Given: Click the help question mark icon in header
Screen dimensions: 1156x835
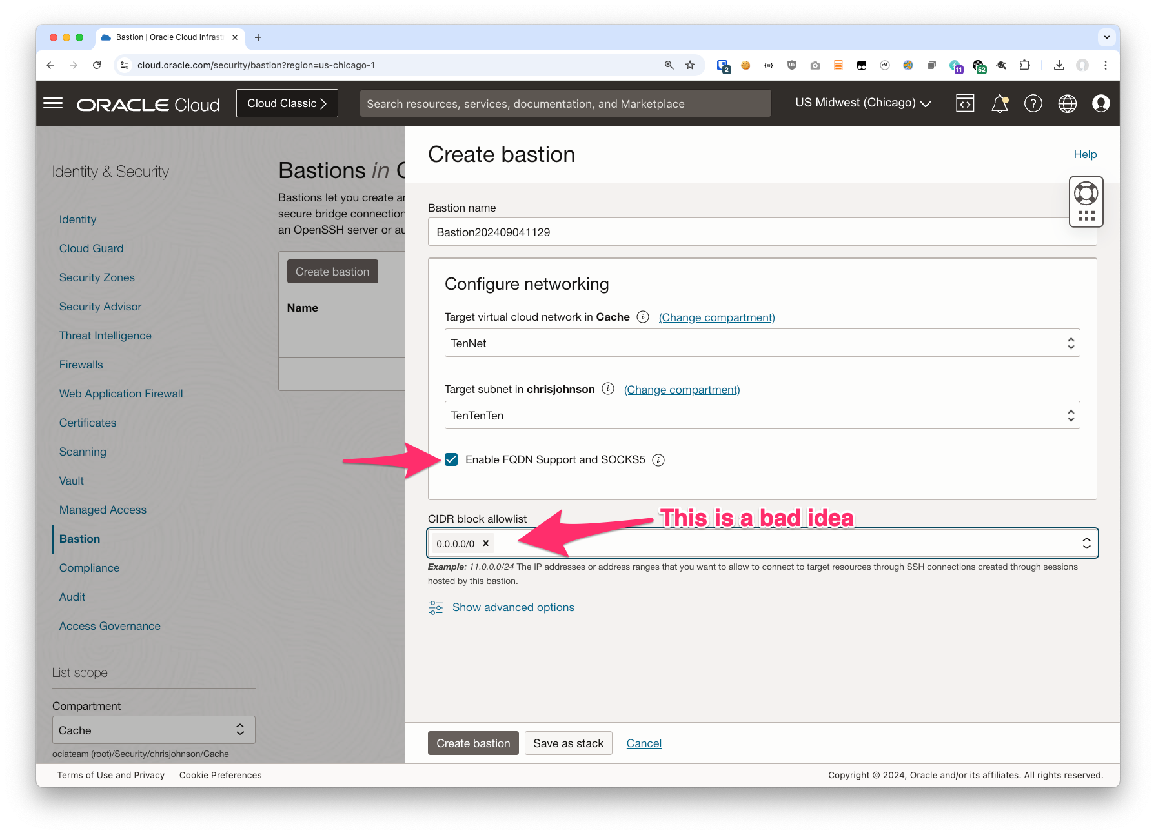Looking at the screenshot, I should click(x=1033, y=103).
